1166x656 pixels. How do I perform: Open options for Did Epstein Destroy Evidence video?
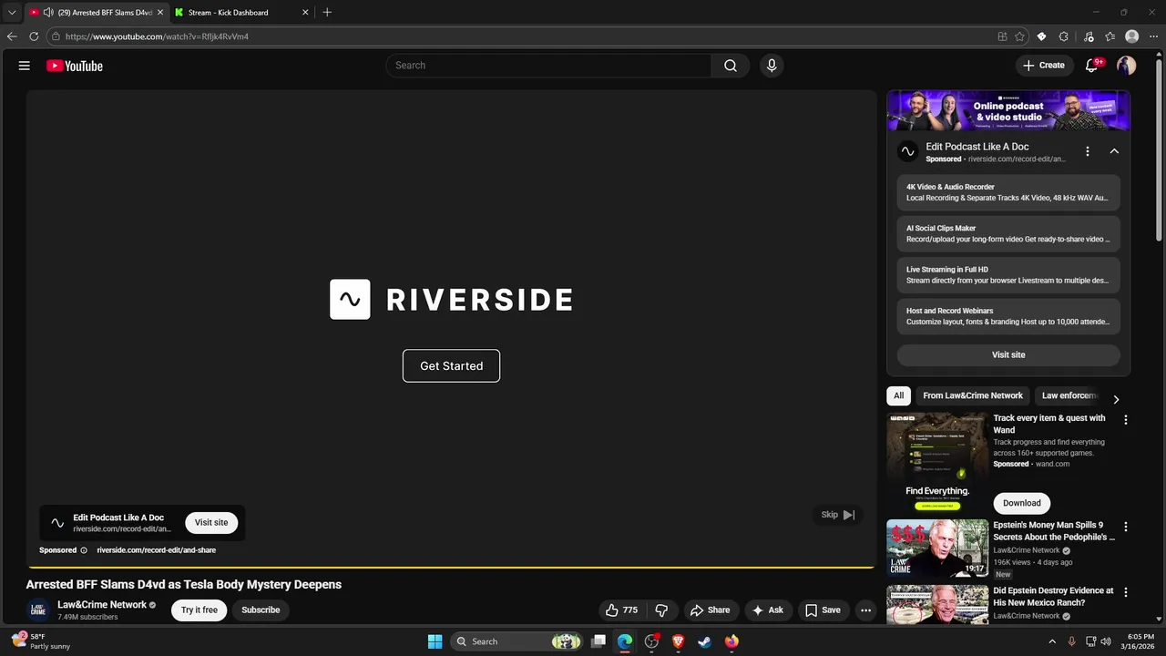pos(1125,592)
